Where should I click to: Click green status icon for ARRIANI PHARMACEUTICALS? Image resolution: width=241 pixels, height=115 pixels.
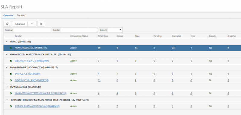tap(11, 106)
